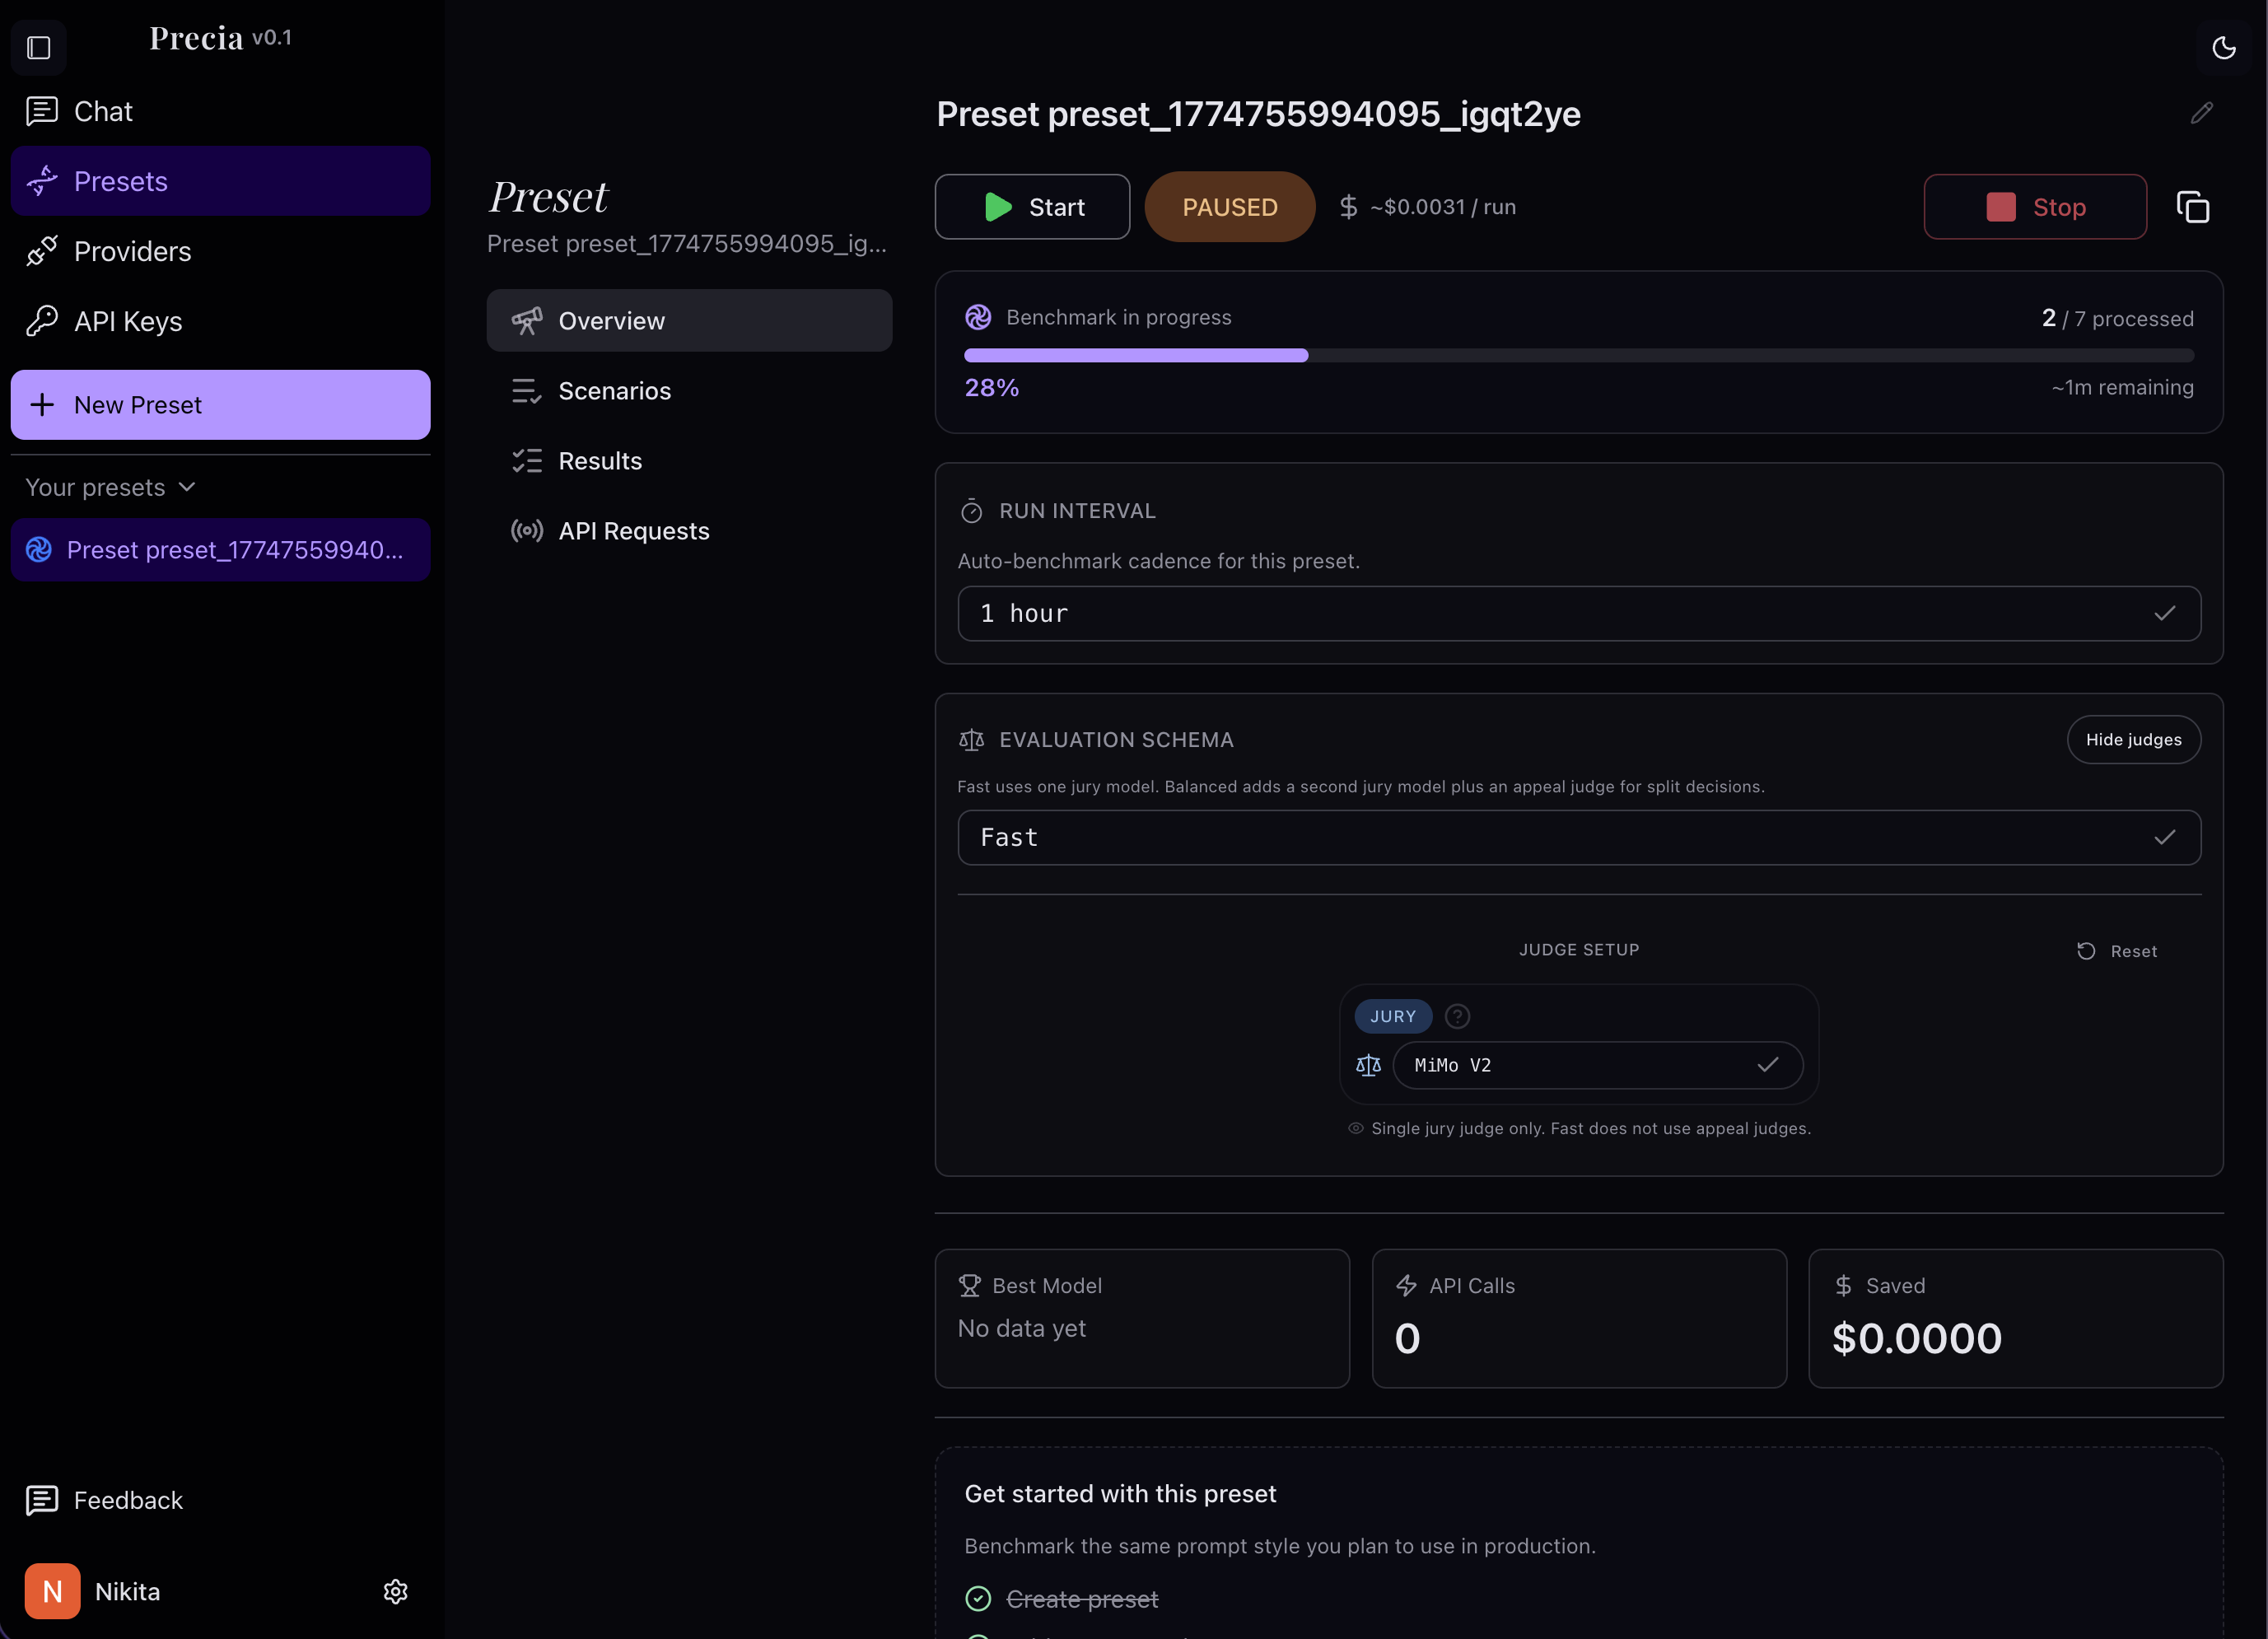The width and height of the screenshot is (2268, 1639).
Task: Toggle dark mode moon icon
Action: [x=2223, y=47]
